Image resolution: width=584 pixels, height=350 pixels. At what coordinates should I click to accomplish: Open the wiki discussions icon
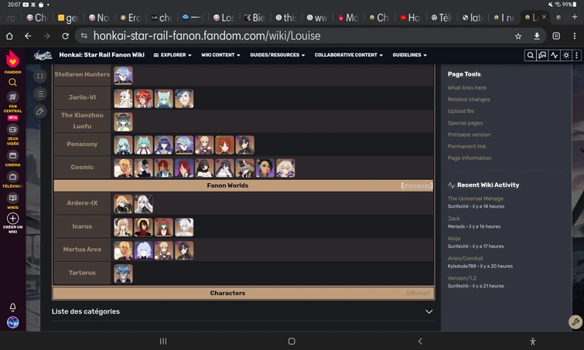click(542, 55)
